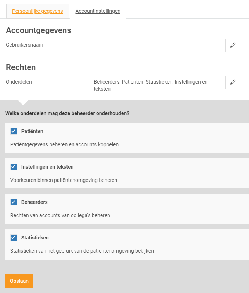Click the Accountgegevens heading

click(x=39, y=30)
